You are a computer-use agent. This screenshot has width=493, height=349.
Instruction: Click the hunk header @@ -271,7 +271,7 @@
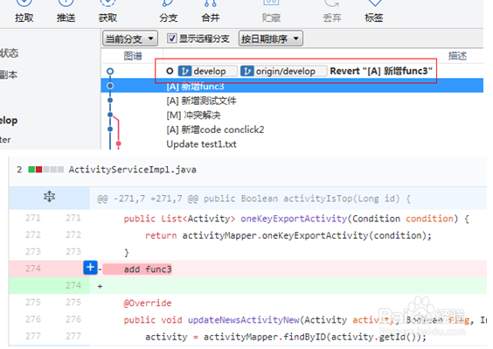253,199
